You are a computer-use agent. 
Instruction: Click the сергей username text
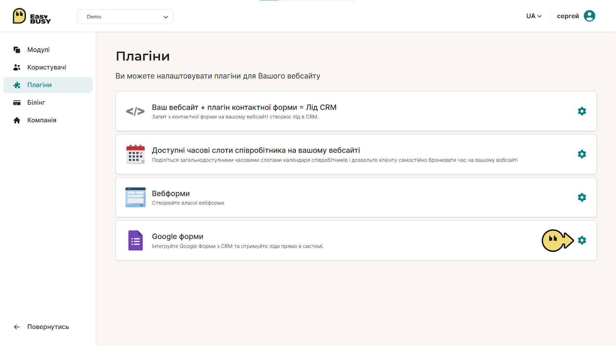click(x=568, y=16)
